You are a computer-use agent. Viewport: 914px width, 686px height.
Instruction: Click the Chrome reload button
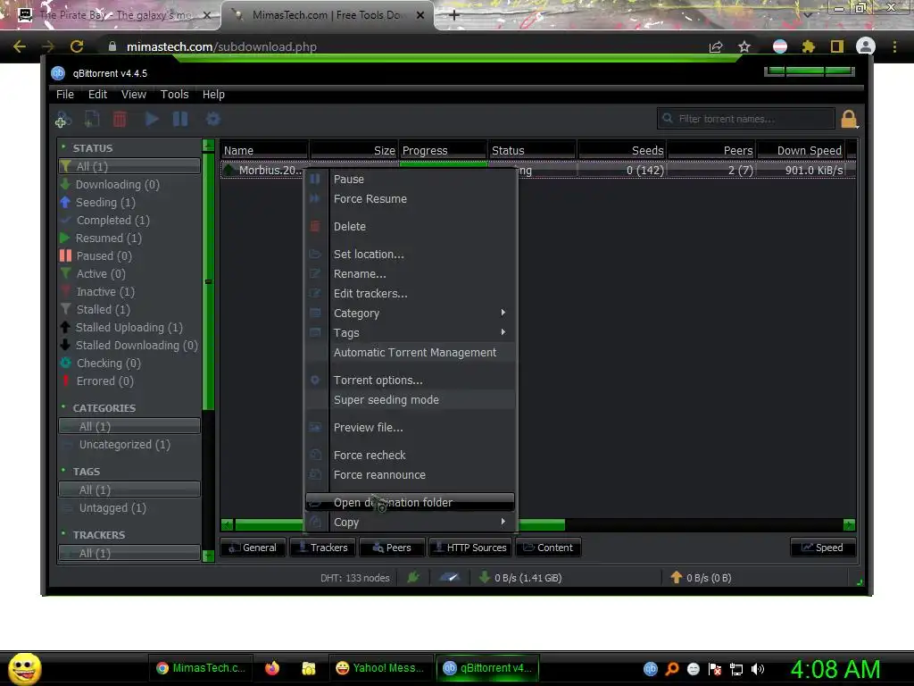click(x=77, y=46)
